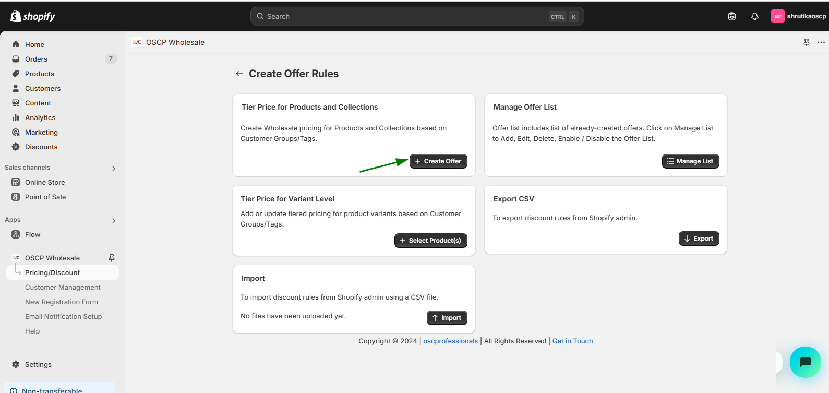Open Orders in the sidebar
Viewport: 829px width, 393px height.
point(36,59)
